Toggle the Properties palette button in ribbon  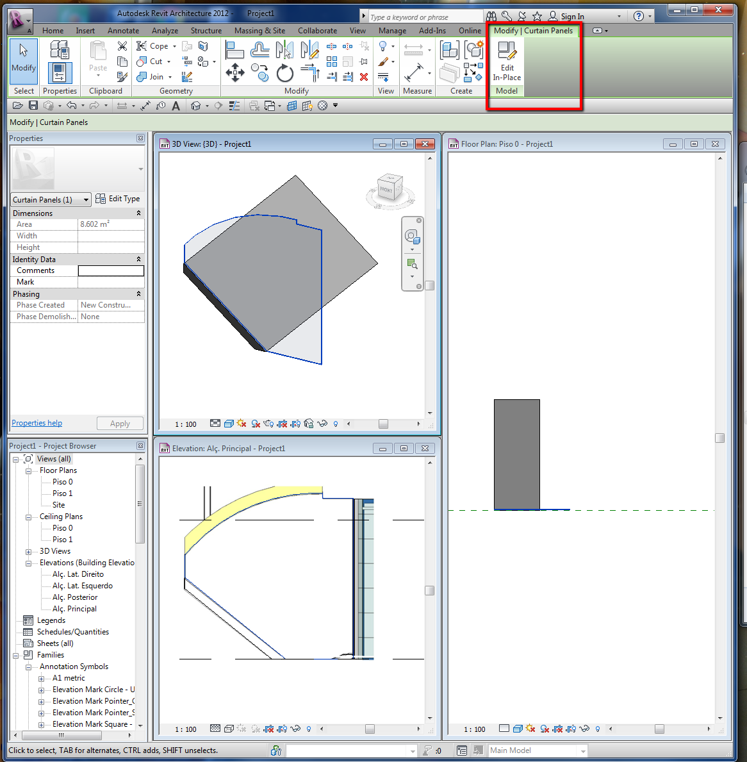[x=59, y=73]
